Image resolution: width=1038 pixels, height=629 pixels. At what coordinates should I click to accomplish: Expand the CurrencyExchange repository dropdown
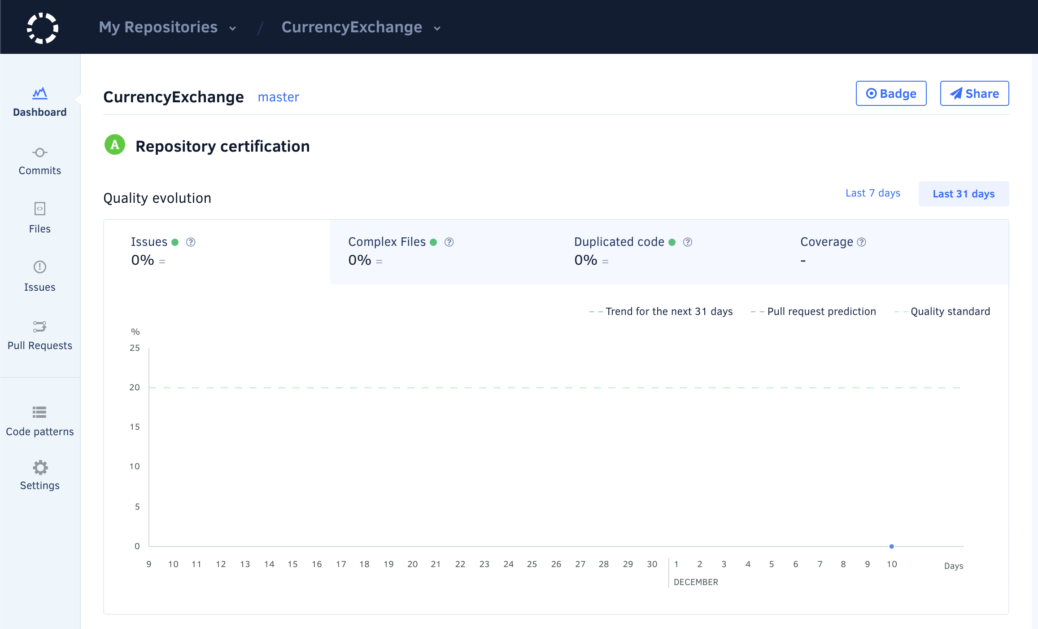point(361,27)
